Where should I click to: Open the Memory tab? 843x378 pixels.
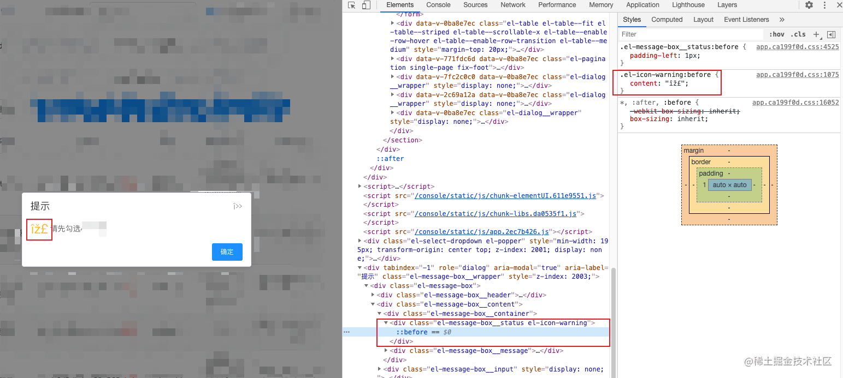(601, 5)
